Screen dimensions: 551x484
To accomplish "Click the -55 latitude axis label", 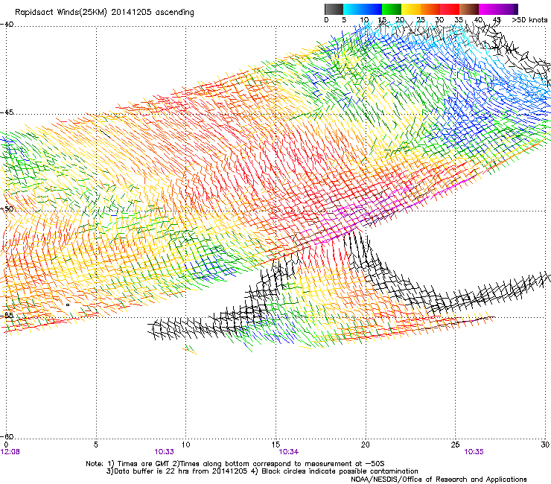I will pos(7,315).
